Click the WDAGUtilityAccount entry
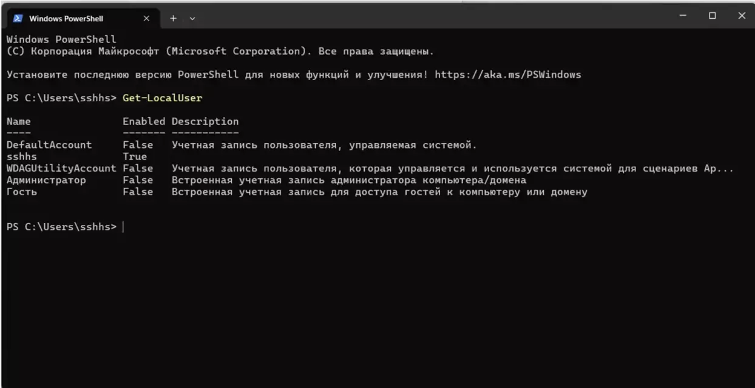This screenshot has height=388, width=755. tap(61, 169)
